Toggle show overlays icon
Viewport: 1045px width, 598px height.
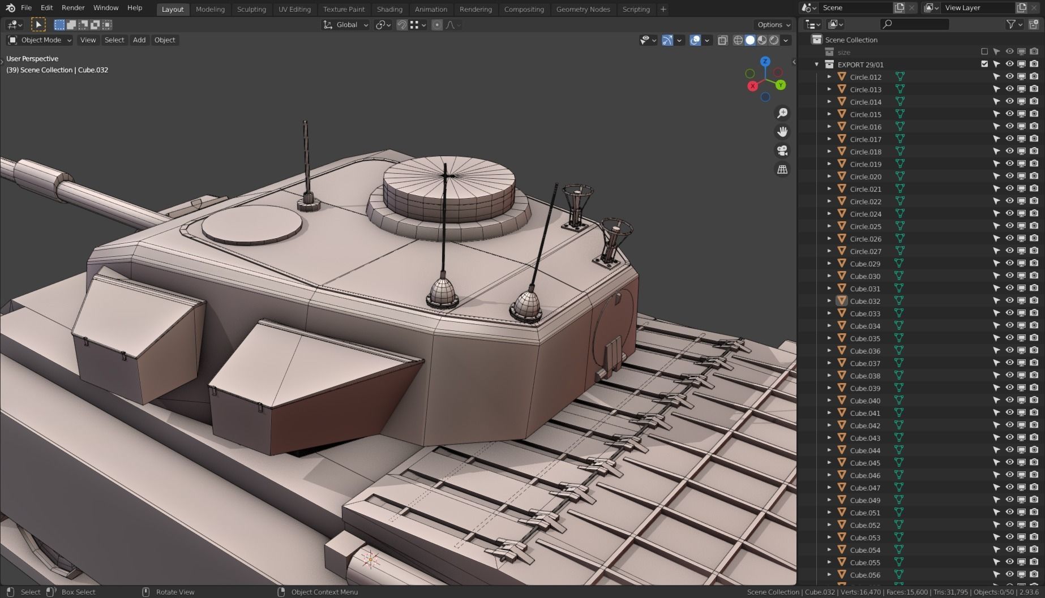[696, 40]
